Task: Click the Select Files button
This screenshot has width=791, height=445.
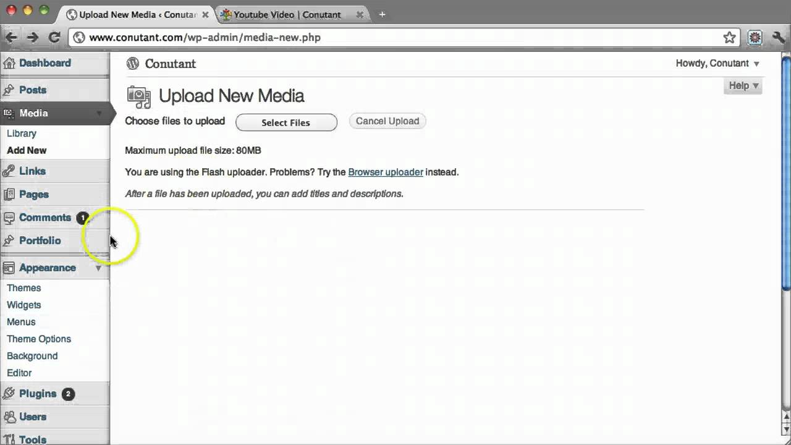Action: (286, 122)
